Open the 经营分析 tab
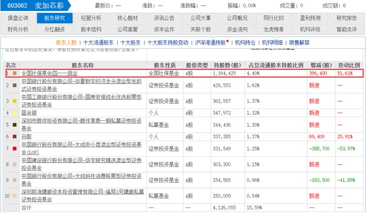This screenshot has height=213, width=367. (91, 18)
